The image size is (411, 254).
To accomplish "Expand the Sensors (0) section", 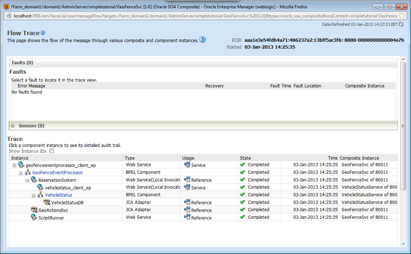I will pyautogui.click(x=13, y=126).
